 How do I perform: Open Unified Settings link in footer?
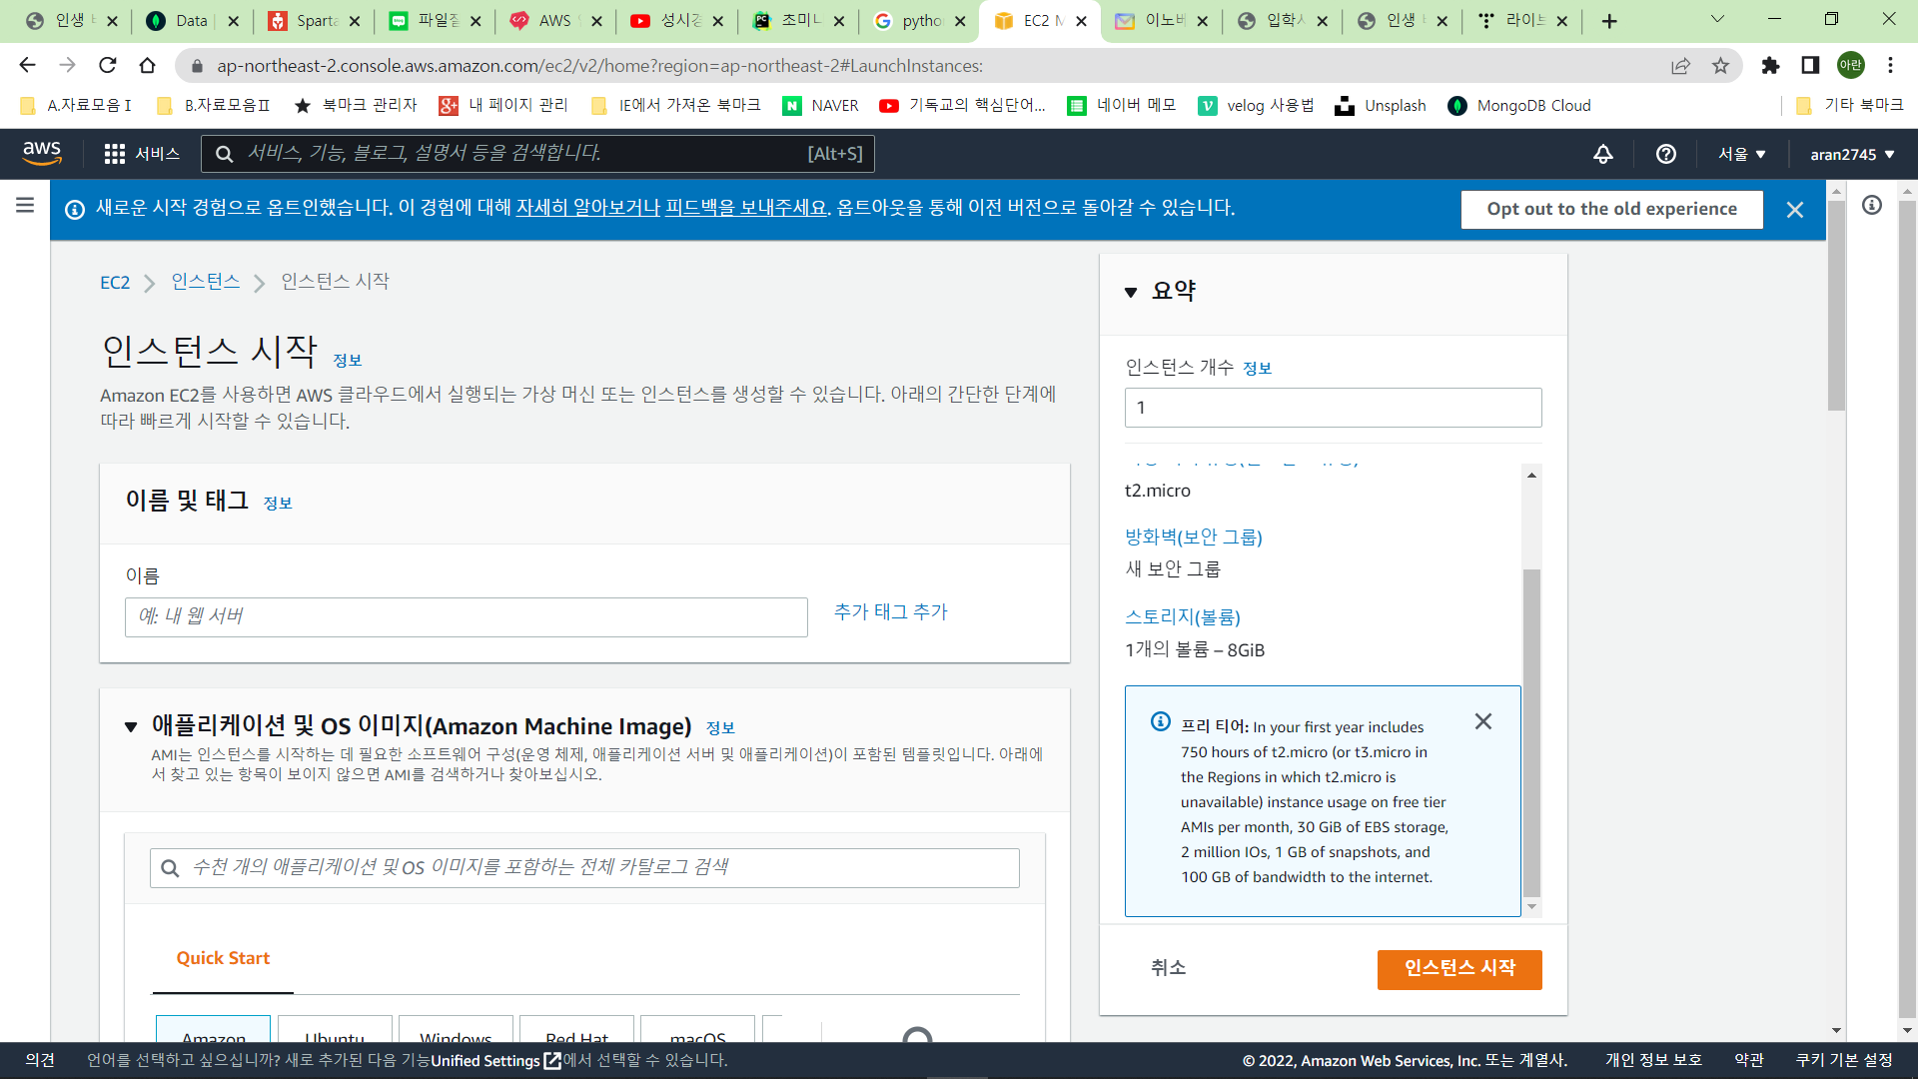click(494, 1061)
